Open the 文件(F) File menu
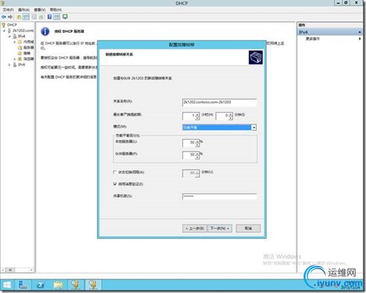Viewport: 366px width, 293px height. pyautogui.click(x=8, y=10)
